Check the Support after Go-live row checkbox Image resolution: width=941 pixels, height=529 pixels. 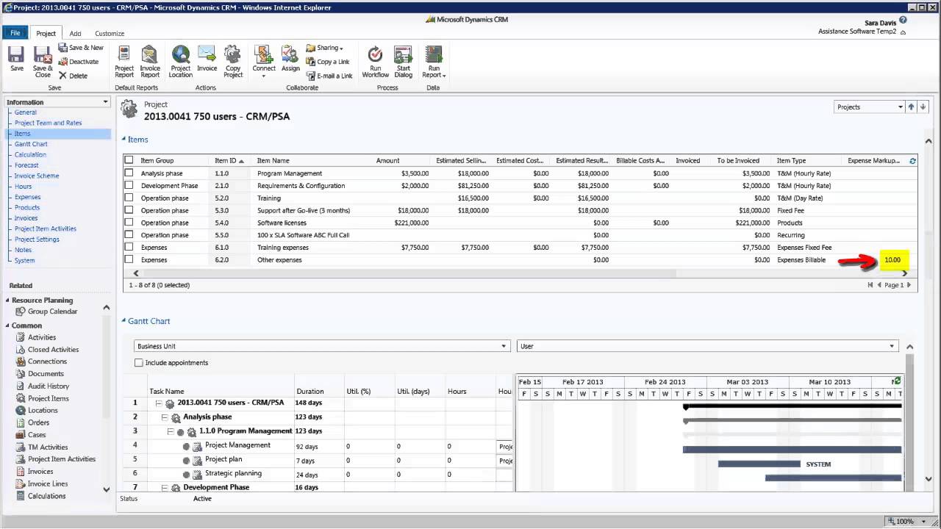[129, 210]
